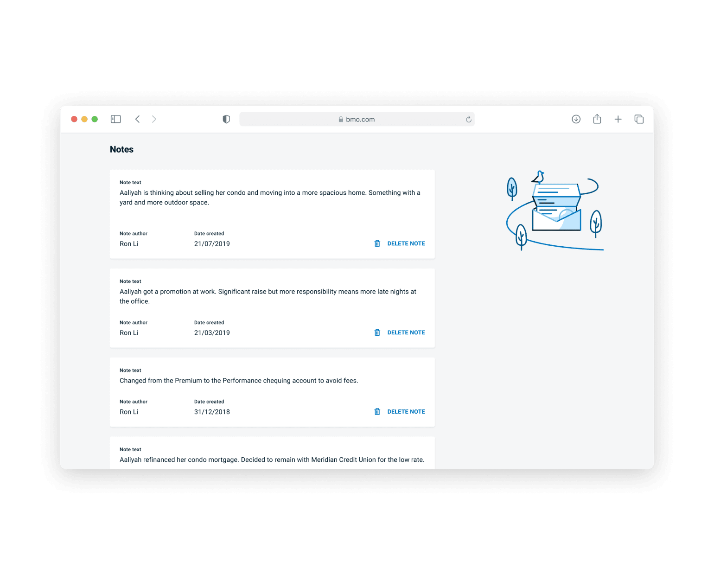The width and height of the screenshot is (714, 575).
Task: Select date 21/07/2019
Action: pos(212,244)
